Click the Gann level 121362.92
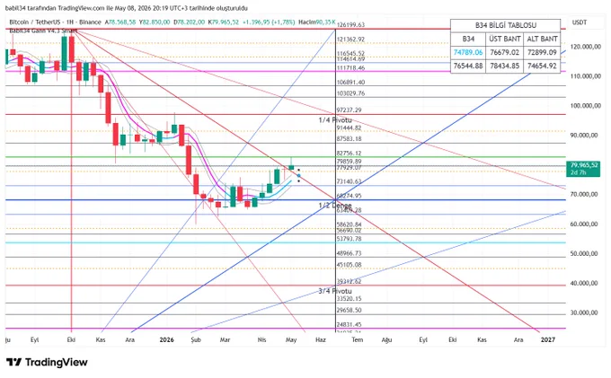This screenshot has height=378, width=611. coord(350,40)
